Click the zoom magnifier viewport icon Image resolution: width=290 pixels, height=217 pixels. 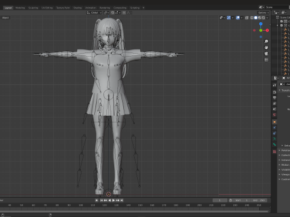click(x=266, y=41)
